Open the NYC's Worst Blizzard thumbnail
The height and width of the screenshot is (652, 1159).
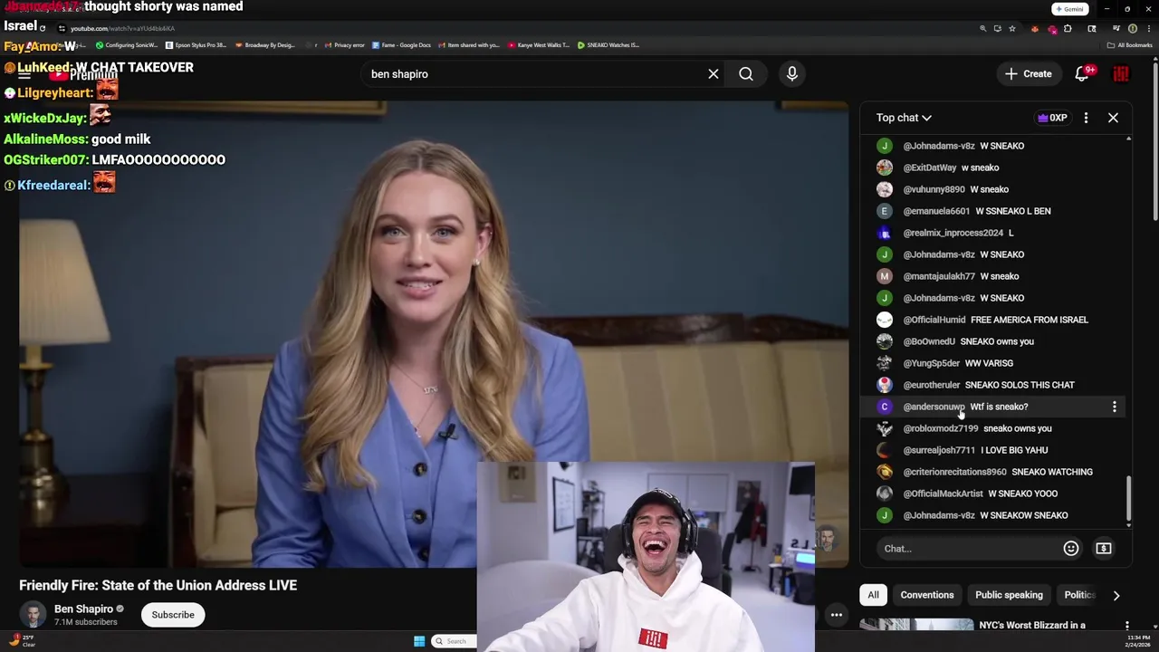coord(915,625)
